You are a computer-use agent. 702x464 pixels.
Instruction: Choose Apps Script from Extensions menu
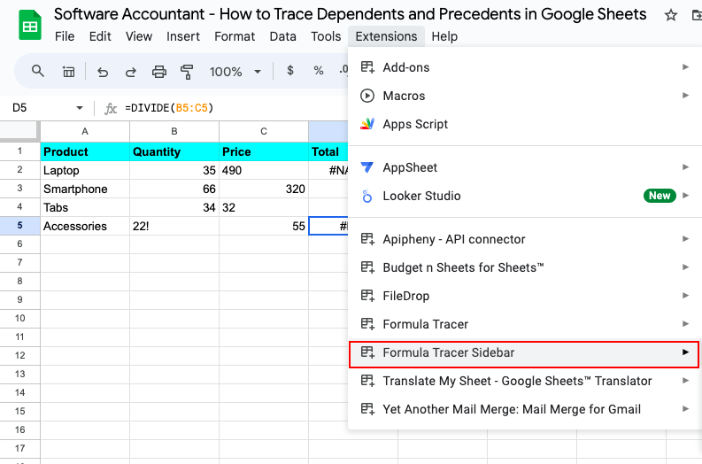tap(525, 124)
